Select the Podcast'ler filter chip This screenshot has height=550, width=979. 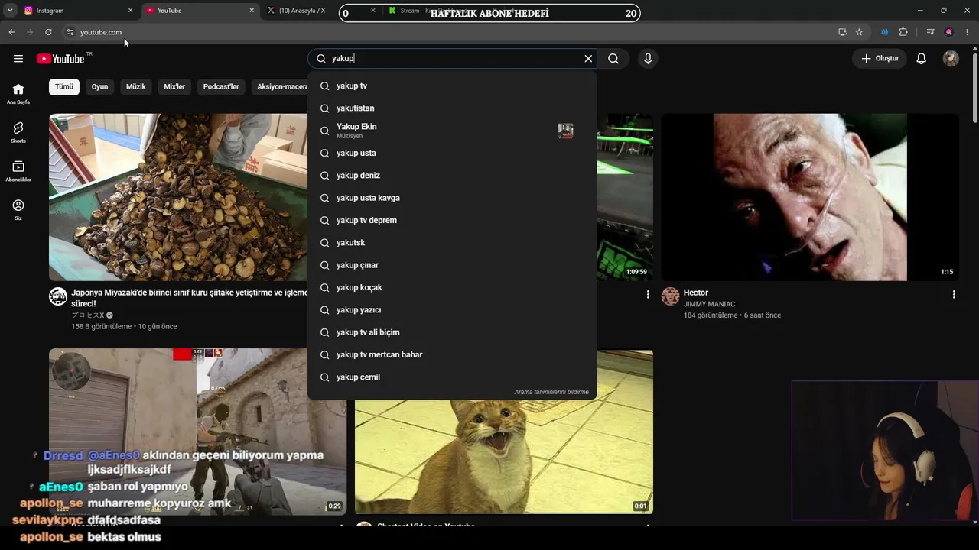(221, 87)
